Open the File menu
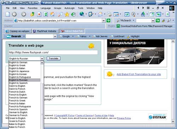Image resolution: width=177 pixels, height=129 pixels. [8, 8]
